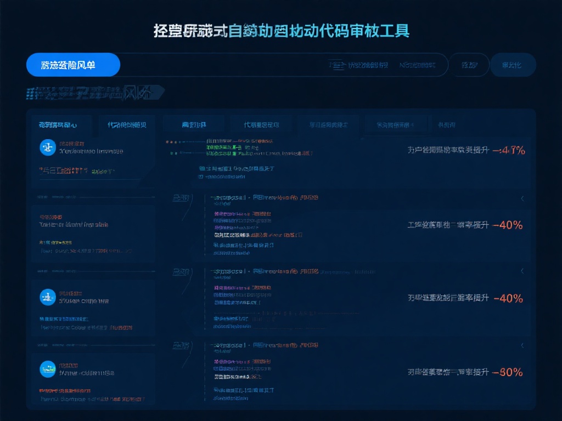Switch to the sixth tab in the tab row
Screen dimensions: 562x421
coord(395,125)
